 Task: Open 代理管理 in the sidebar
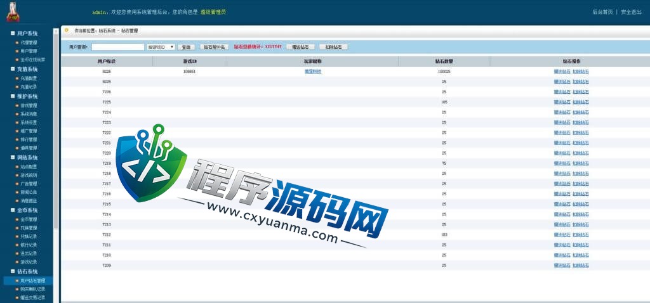pyautogui.click(x=29, y=42)
